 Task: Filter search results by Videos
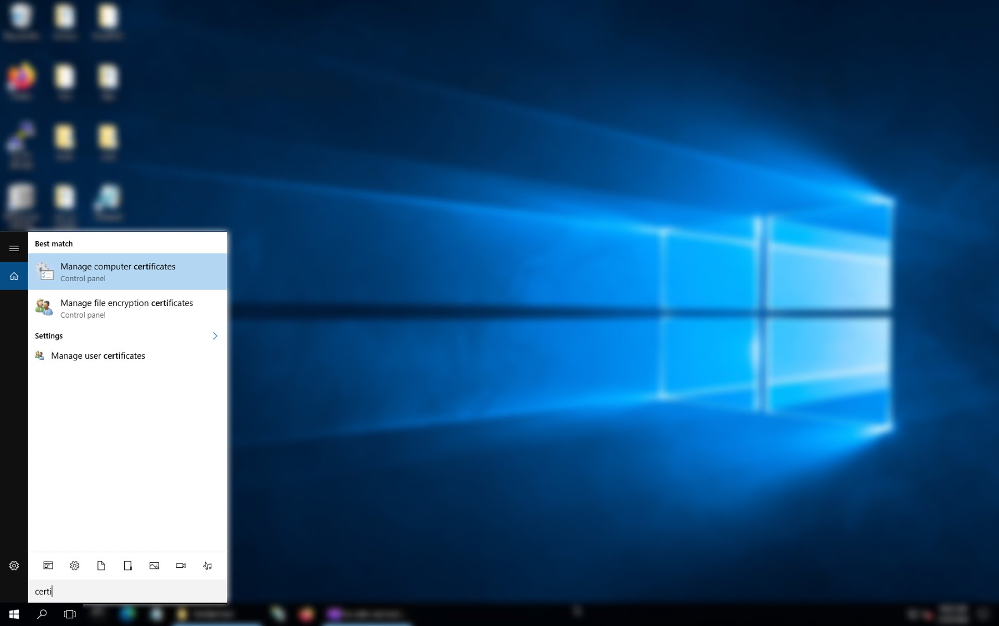(181, 566)
